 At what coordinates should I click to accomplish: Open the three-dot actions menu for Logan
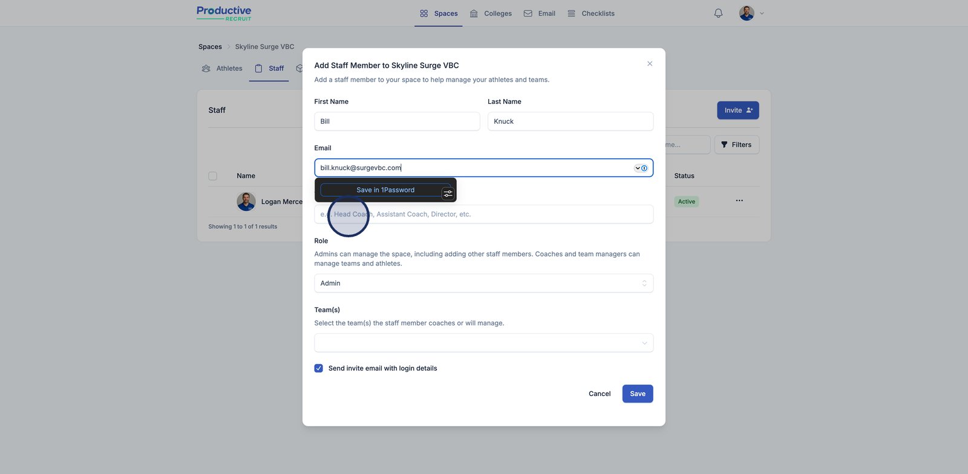click(739, 200)
